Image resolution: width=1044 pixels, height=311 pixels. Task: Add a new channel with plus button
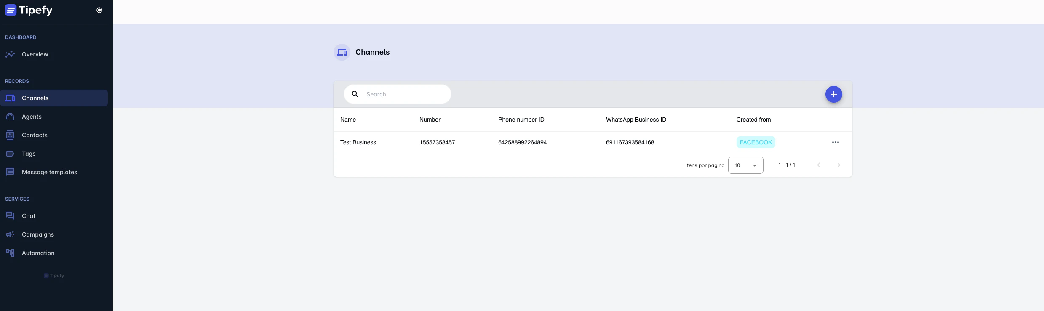click(x=834, y=94)
